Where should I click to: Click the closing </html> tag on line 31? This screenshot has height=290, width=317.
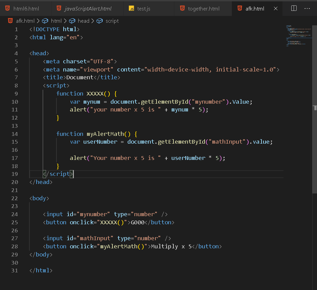click(x=41, y=270)
